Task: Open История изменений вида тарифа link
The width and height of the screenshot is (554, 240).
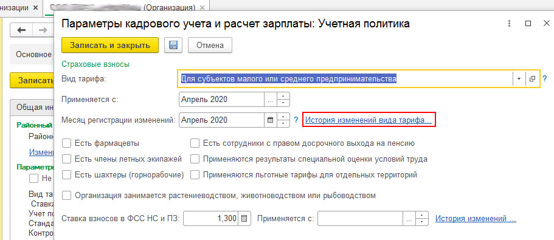Action: 369,120
